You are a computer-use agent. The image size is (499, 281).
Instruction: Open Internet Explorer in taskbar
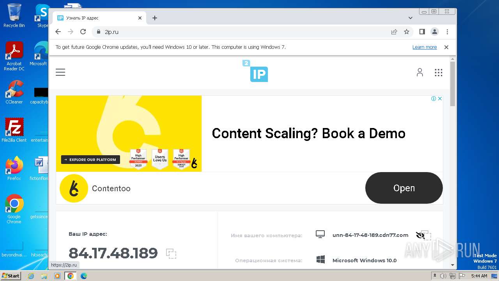[x=31, y=276]
